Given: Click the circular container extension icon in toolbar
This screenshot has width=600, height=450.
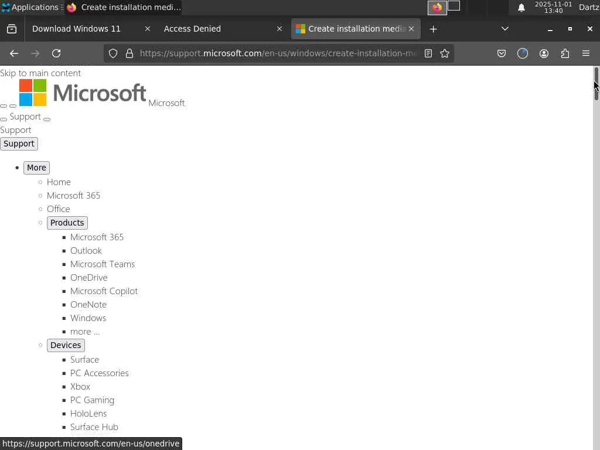Looking at the screenshot, I should click(522, 53).
